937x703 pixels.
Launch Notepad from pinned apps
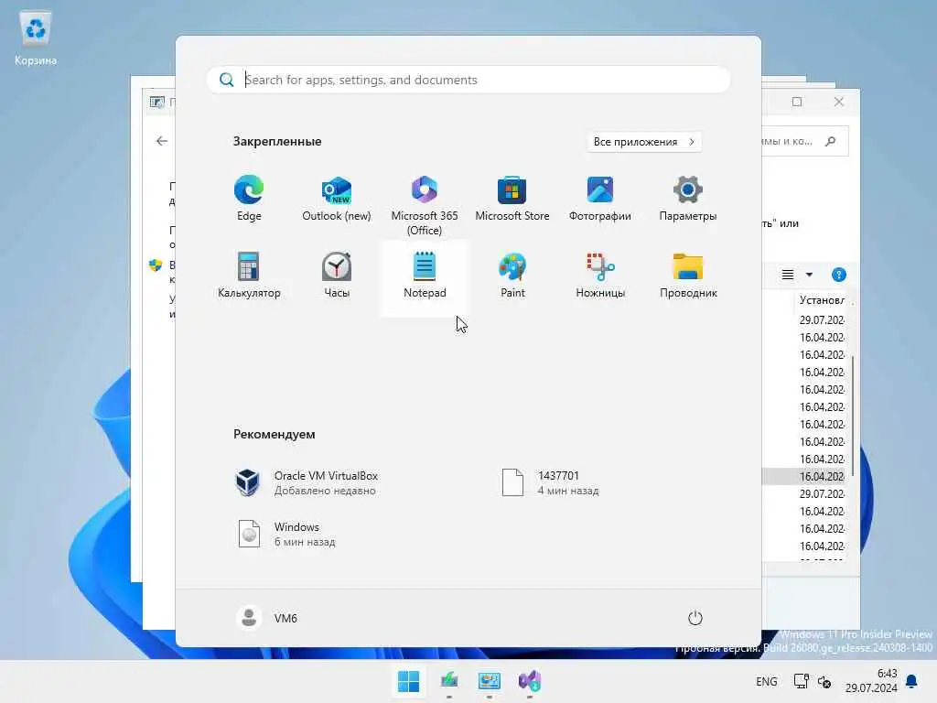pos(425,276)
